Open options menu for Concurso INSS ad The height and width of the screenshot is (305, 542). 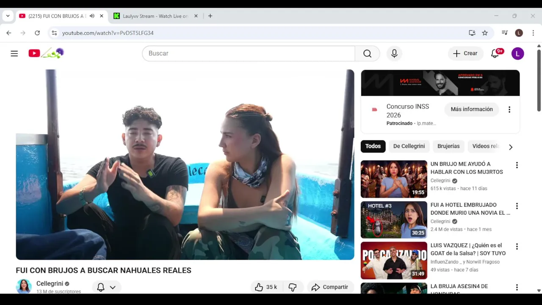coord(509,110)
